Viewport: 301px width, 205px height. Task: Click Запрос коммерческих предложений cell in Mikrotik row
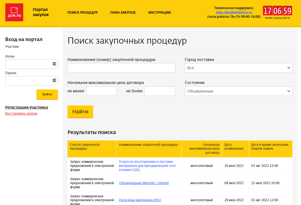[x=92, y=183]
